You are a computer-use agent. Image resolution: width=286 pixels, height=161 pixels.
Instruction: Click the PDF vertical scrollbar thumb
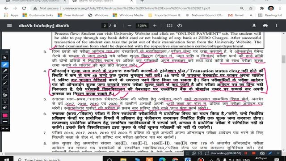(283, 59)
